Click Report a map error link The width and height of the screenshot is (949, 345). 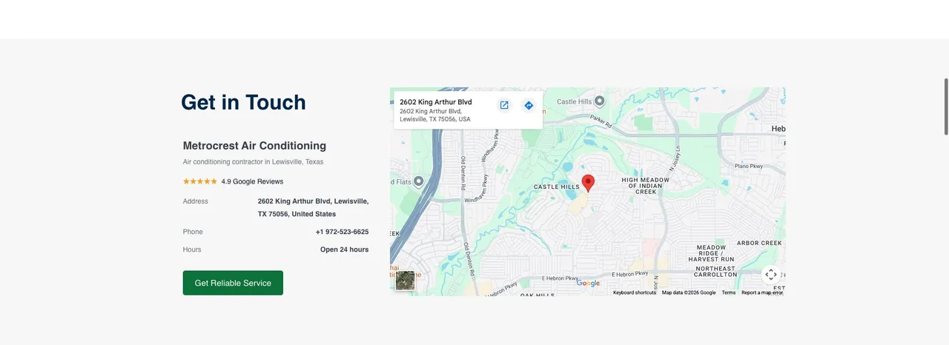coord(762,292)
